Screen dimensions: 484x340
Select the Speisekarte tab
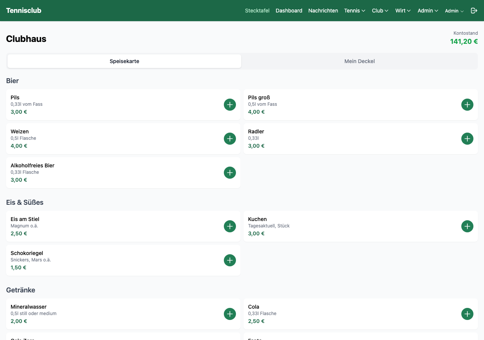click(124, 61)
